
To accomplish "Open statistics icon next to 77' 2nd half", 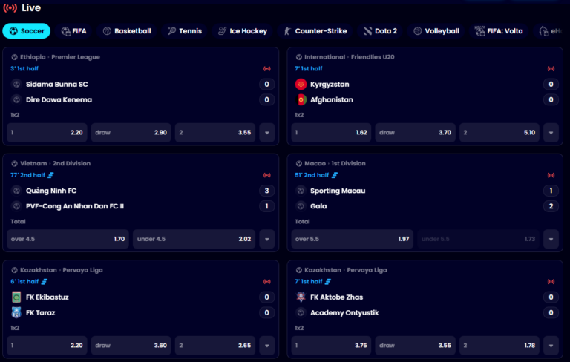I will click(50, 175).
